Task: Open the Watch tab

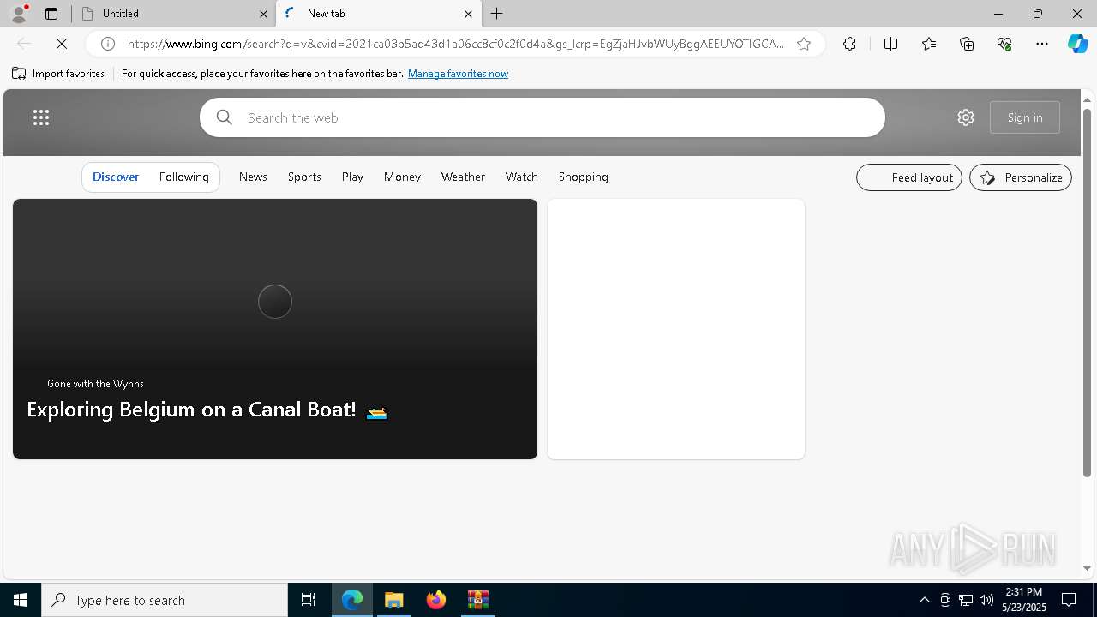Action: coord(522,177)
